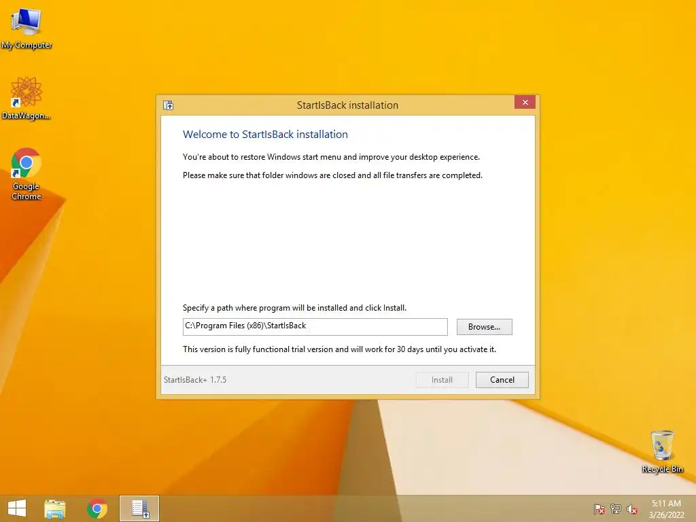696x522 pixels.
Task: Click the installer icon in the title bar
Action: tap(169, 105)
